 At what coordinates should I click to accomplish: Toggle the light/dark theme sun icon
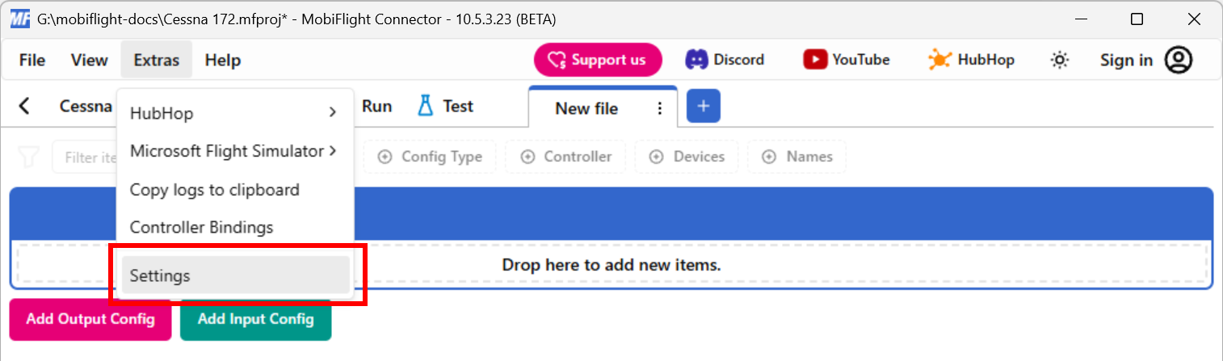(1059, 60)
